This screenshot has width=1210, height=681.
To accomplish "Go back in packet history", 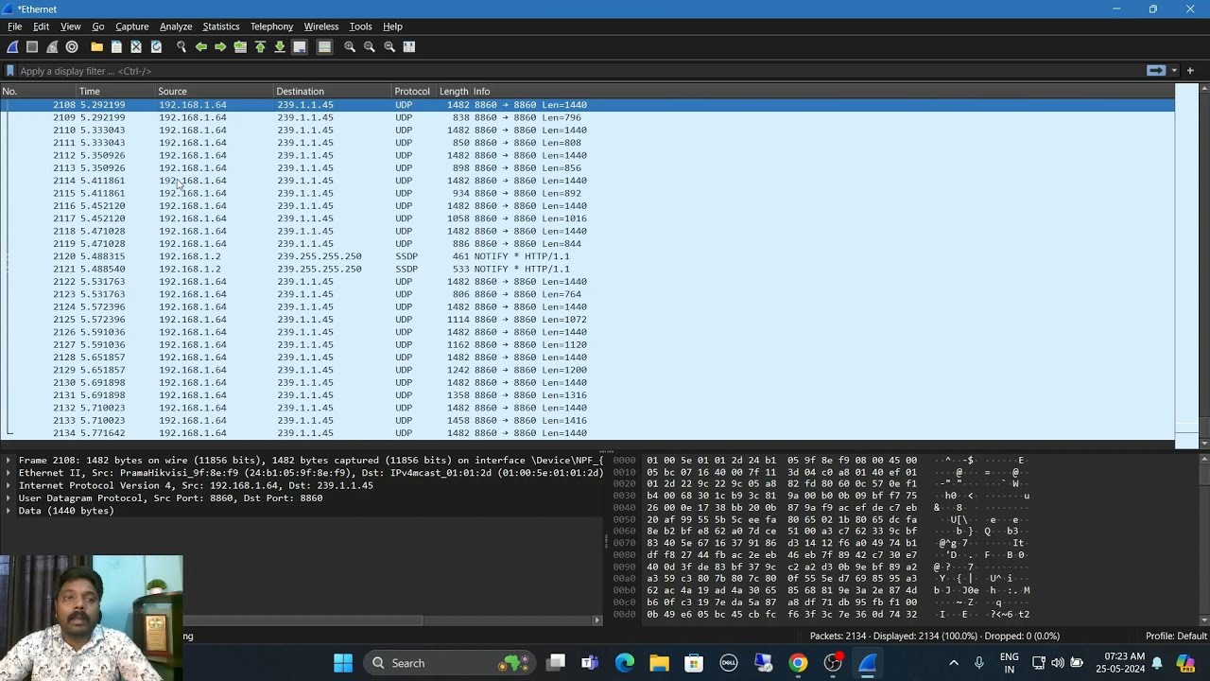I will click(x=201, y=46).
